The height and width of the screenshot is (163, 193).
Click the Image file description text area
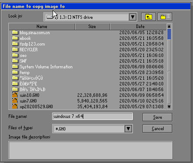point(90,150)
